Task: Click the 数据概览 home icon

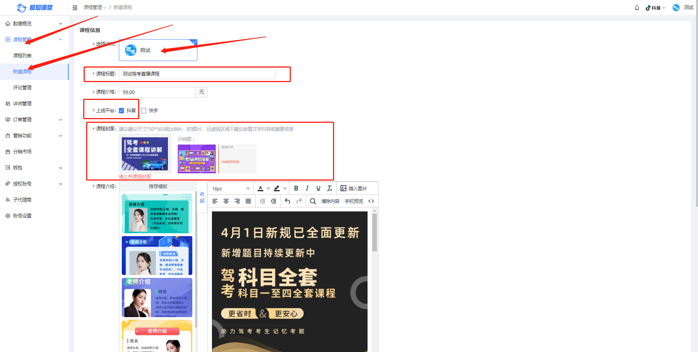Action: click(8, 24)
